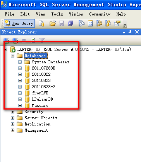Click the Refresh icon in Object Explorer

[x=33, y=40]
